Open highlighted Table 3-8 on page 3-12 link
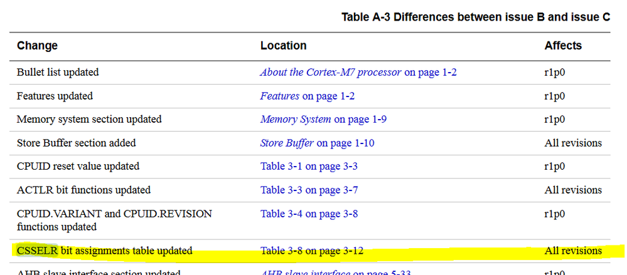The width and height of the screenshot is (627, 275). [312, 251]
